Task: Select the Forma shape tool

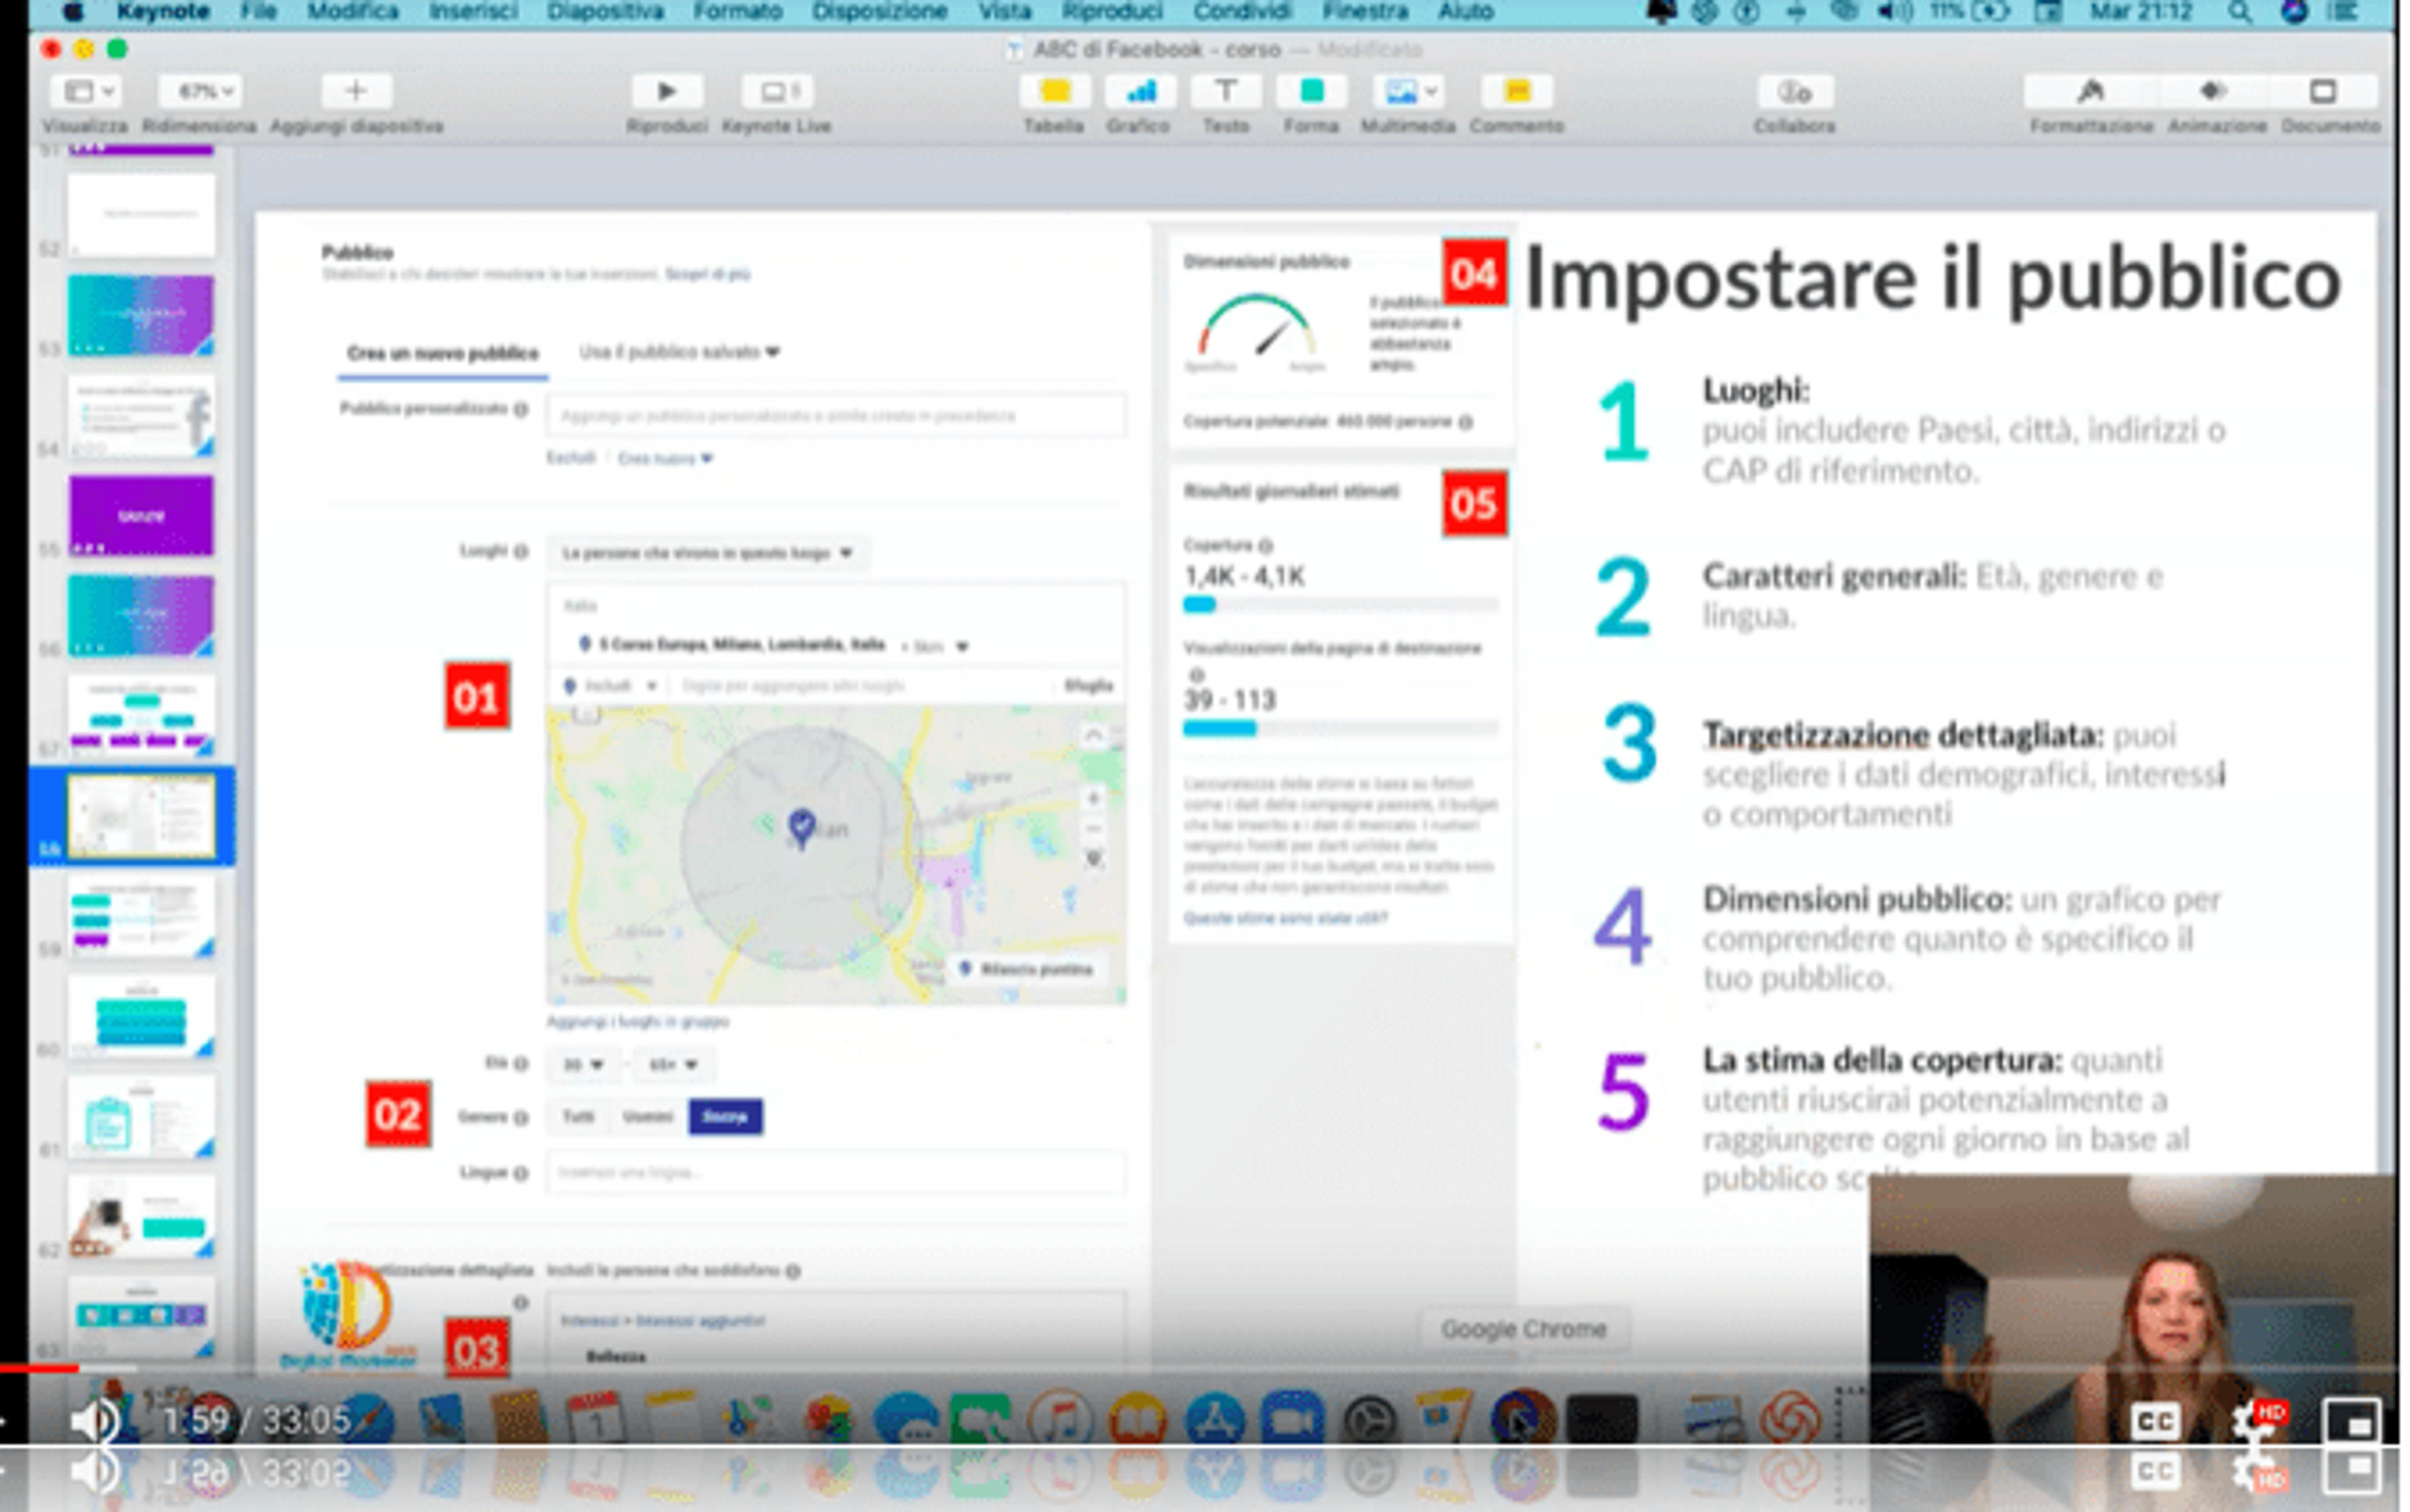Action: 1312,92
